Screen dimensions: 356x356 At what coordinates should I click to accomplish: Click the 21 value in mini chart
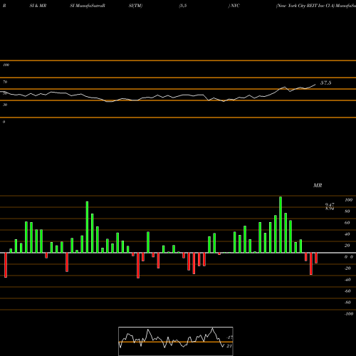229,346
